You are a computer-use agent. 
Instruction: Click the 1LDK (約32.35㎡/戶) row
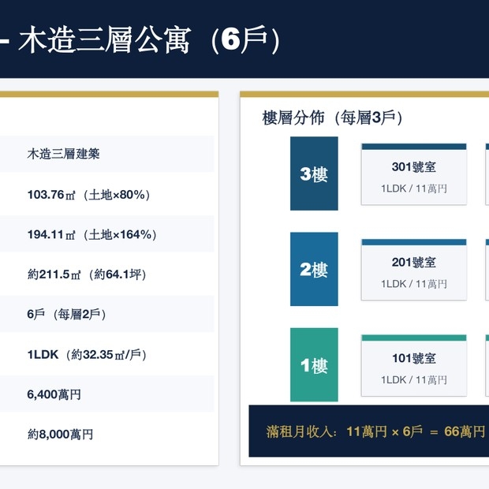tap(107, 354)
